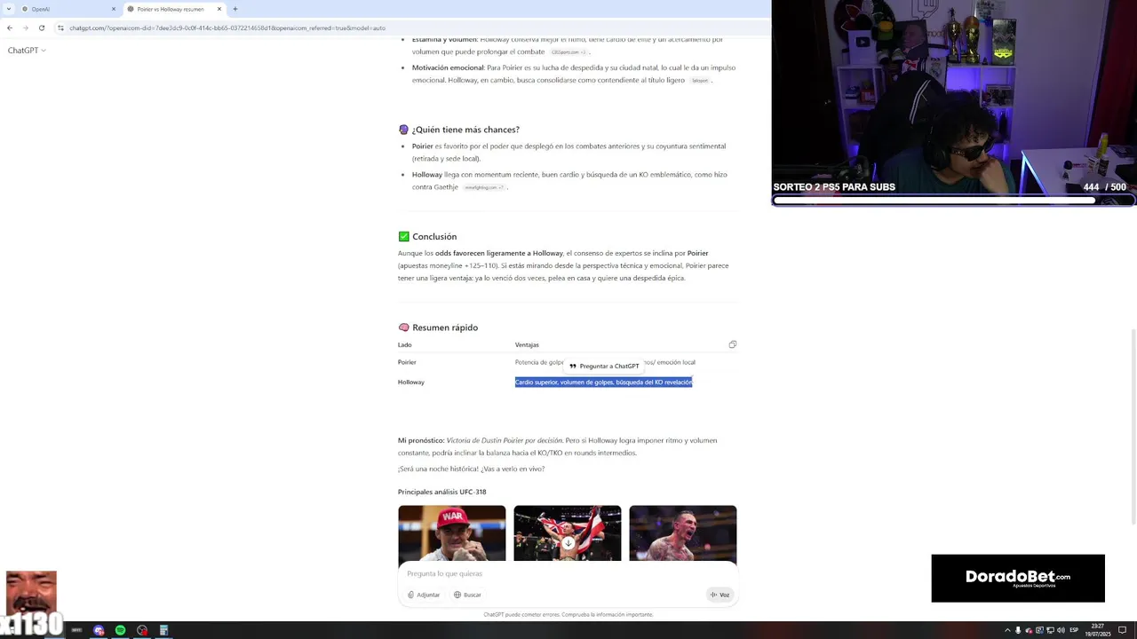Screen dimensions: 1137x639
Task: Open the network tray icon
Action: click(1050, 630)
